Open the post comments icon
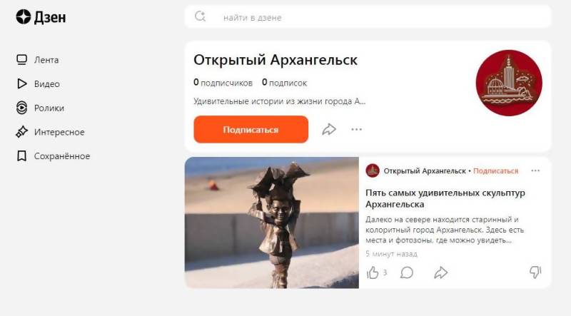This screenshot has width=571, height=316. click(x=406, y=272)
